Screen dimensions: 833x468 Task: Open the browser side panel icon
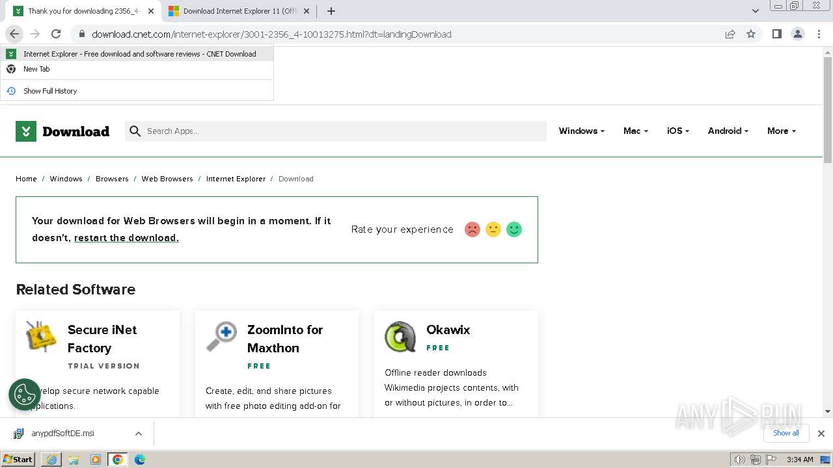click(x=776, y=34)
